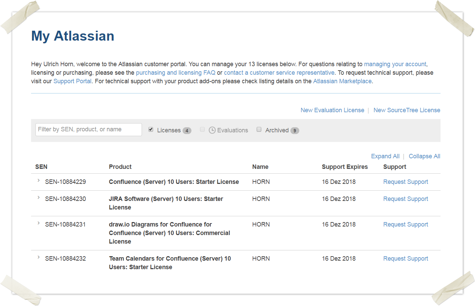475x306 pixels.
Task: Request Support for Team Calendars license
Action: [405, 259]
